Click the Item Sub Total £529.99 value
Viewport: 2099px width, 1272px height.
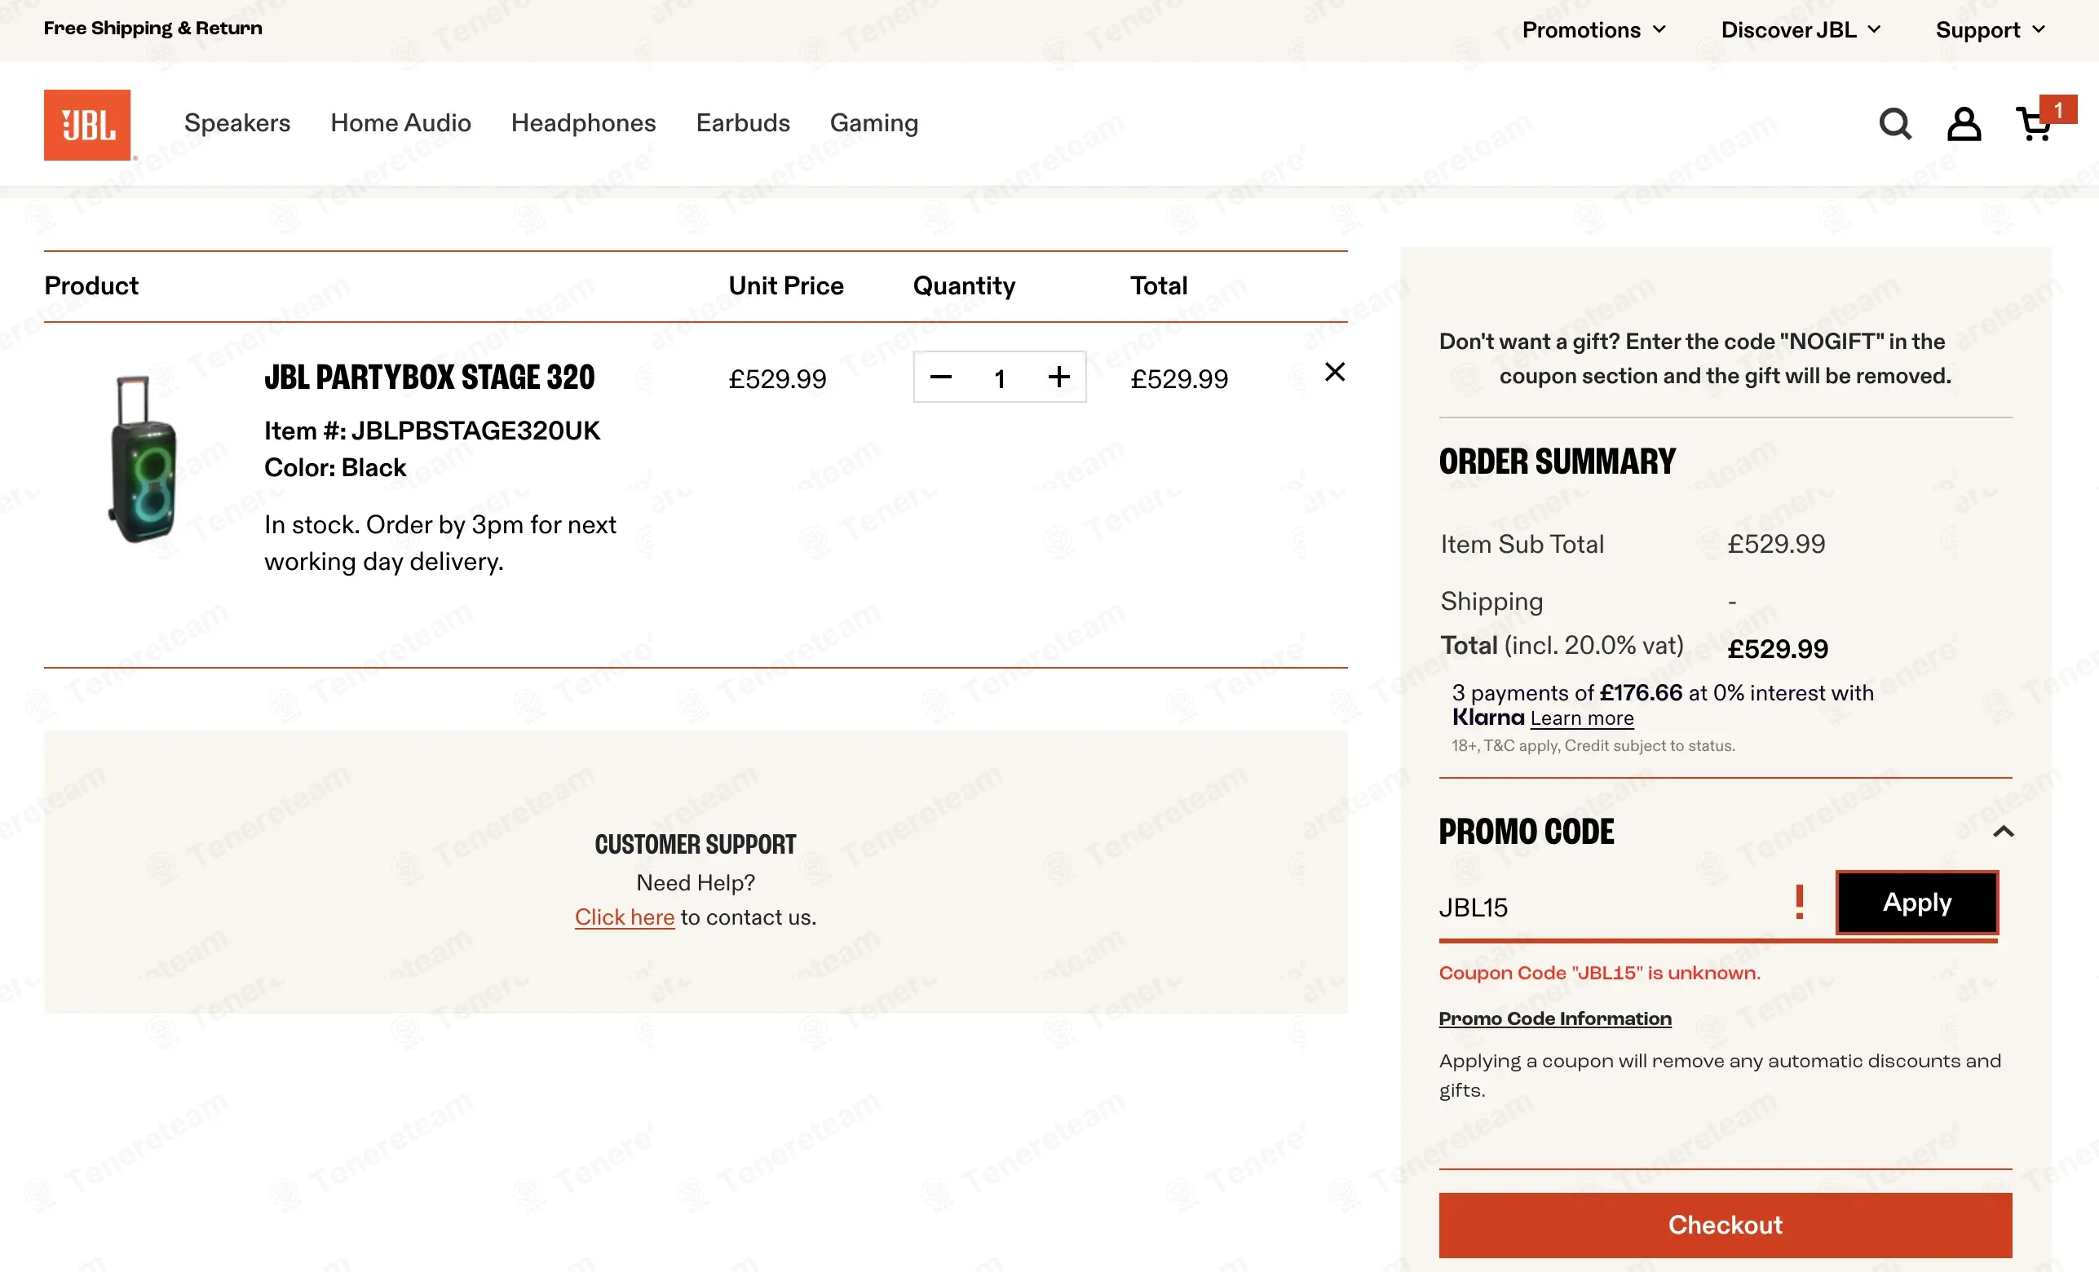(1776, 545)
